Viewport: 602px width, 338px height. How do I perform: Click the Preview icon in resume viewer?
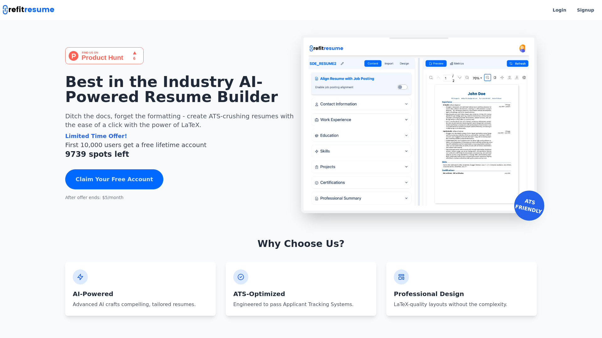[436, 63]
